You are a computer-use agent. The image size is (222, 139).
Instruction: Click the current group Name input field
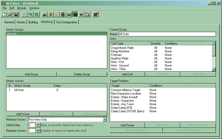pos(167,34)
